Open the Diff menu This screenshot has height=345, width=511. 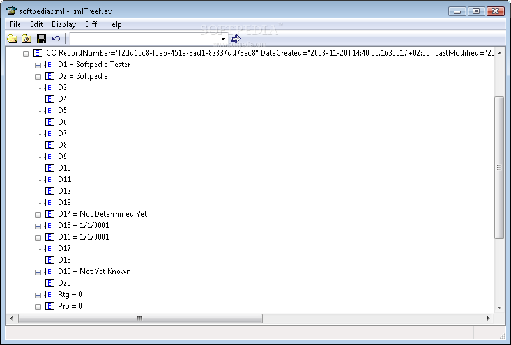click(91, 24)
